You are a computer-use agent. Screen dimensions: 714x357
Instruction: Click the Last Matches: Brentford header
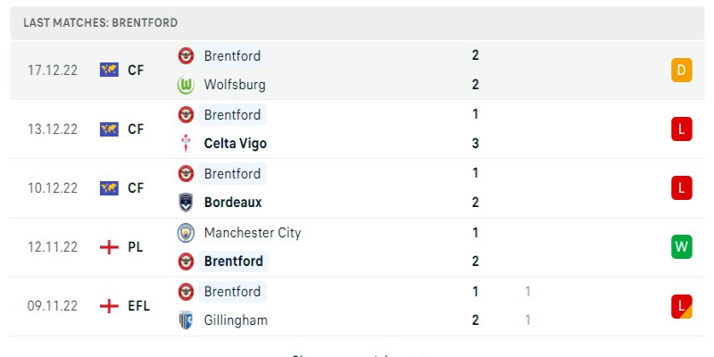point(101,22)
